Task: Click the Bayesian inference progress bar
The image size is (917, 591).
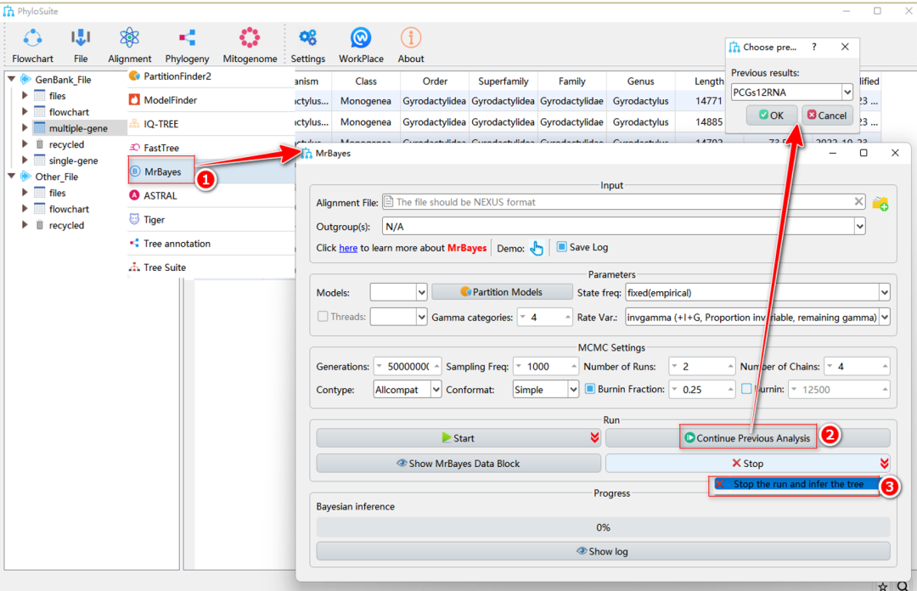Action: 603,527
